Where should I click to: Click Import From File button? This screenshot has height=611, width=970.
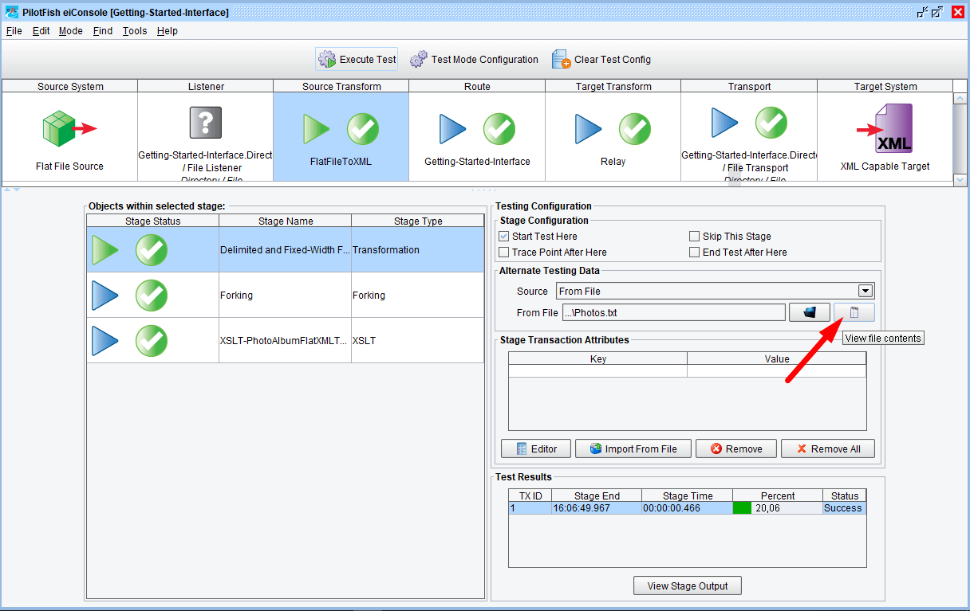click(633, 448)
